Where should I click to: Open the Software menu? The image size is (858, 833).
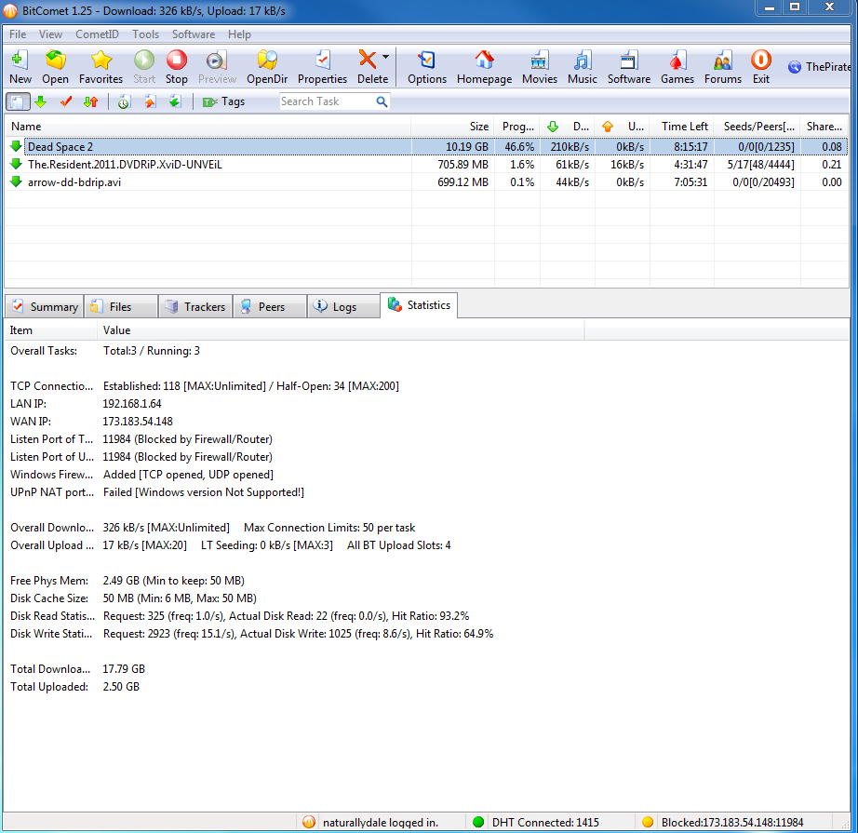tap(194, 34)
